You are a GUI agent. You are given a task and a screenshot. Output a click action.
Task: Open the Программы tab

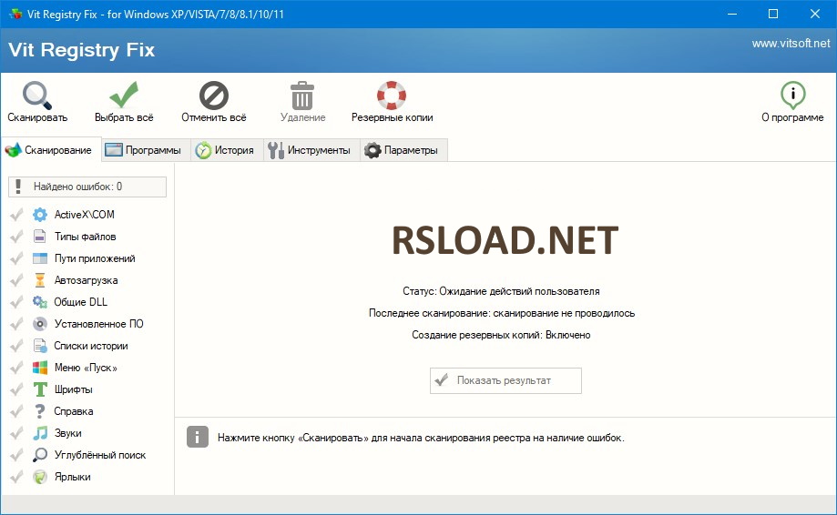tap(146, 150)
